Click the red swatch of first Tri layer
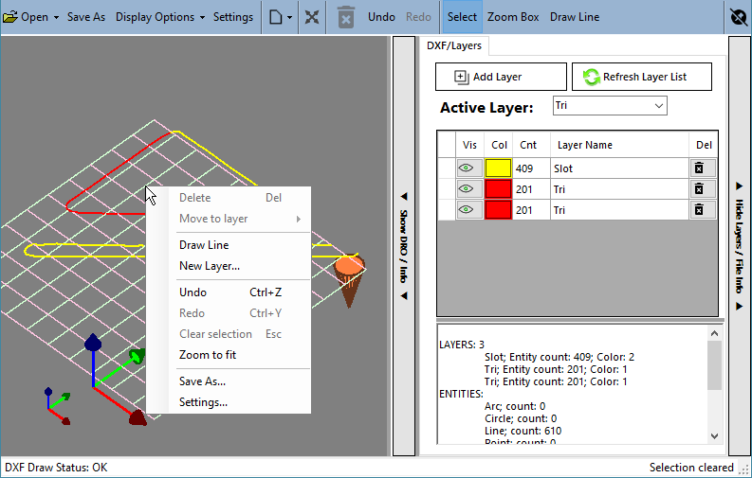 [498, 189]
